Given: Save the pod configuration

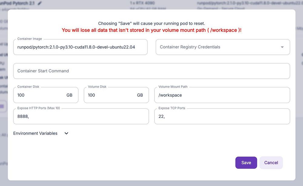Looking at the screenshot, I should [x=246, y=163].
